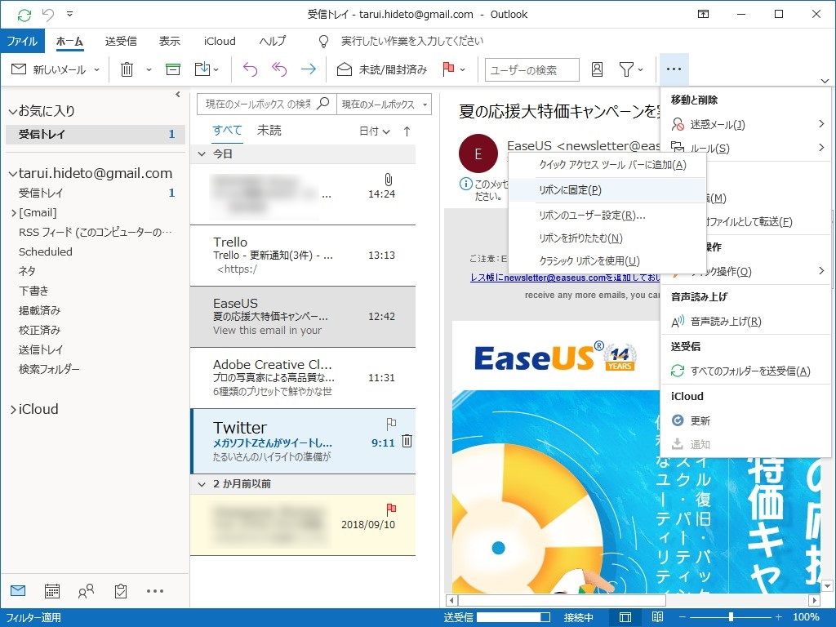Open the ヘルプ tab

(273, 41)
